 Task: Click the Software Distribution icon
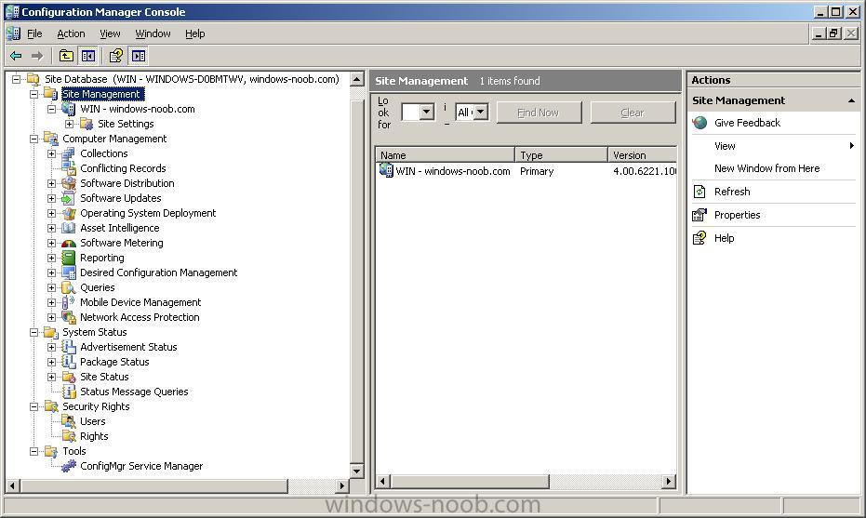[69, 183]
